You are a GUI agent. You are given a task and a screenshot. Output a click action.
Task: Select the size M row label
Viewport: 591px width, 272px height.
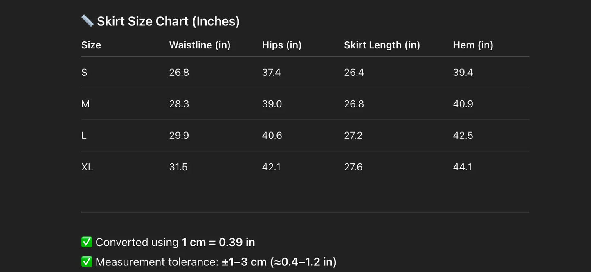click(x=85, y=104)
